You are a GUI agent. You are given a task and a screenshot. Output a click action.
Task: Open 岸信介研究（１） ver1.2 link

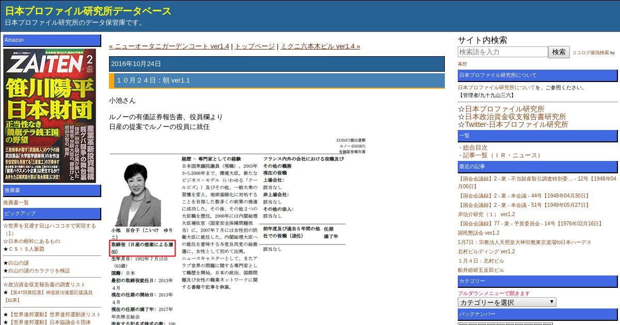pyautogui.click(x=486, y=214)
